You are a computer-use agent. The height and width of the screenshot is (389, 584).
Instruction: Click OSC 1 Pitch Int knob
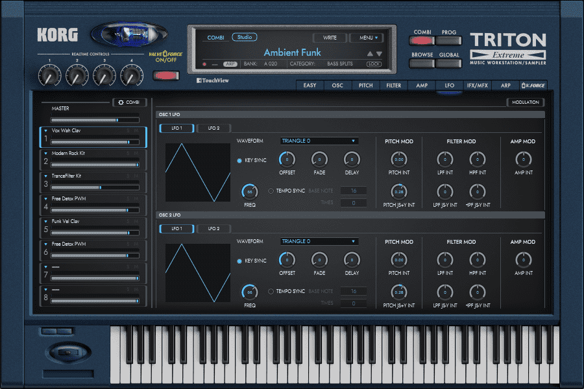click(x=399, y=159)
